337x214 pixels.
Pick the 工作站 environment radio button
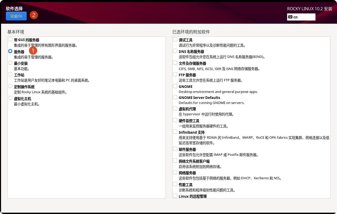tap(10, 74)
